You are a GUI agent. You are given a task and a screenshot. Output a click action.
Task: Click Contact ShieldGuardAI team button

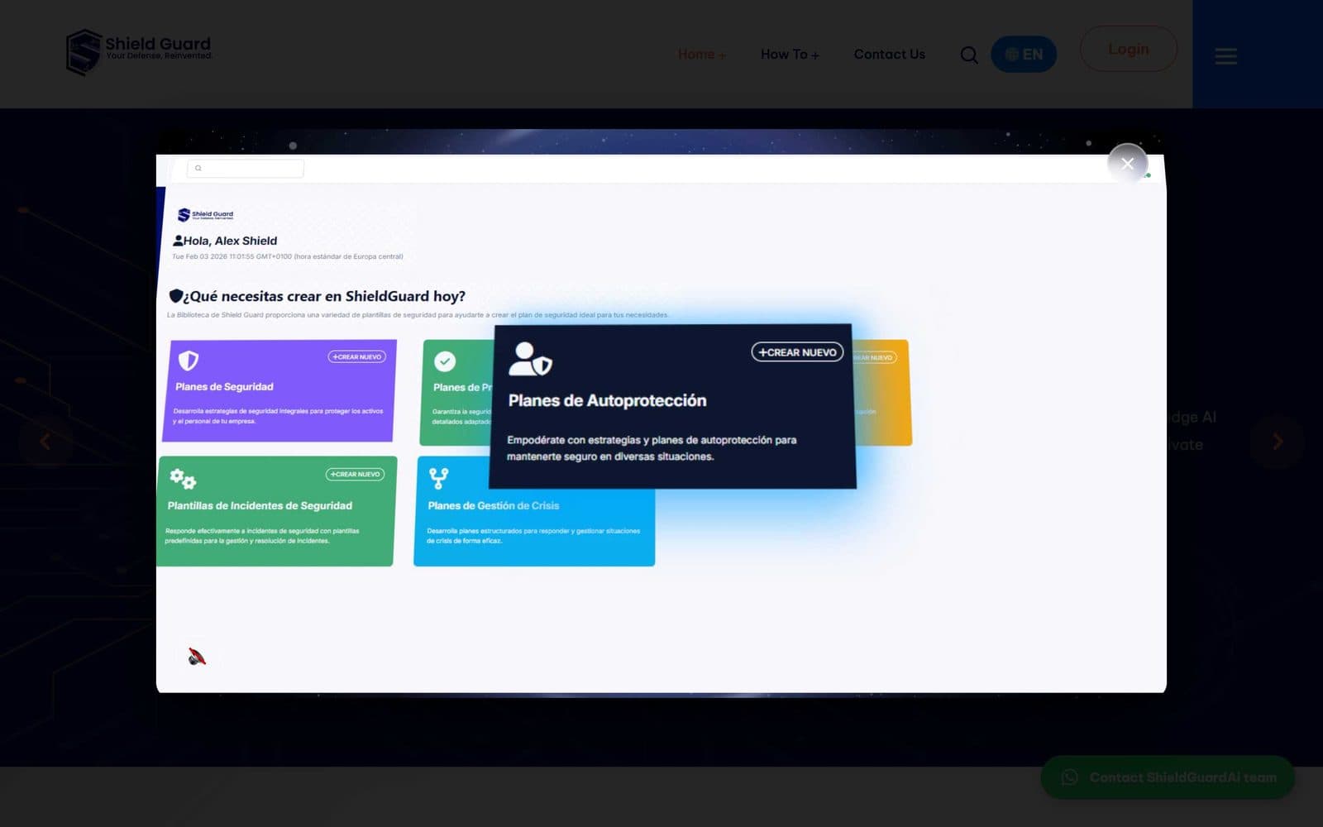click(1168, 777)
